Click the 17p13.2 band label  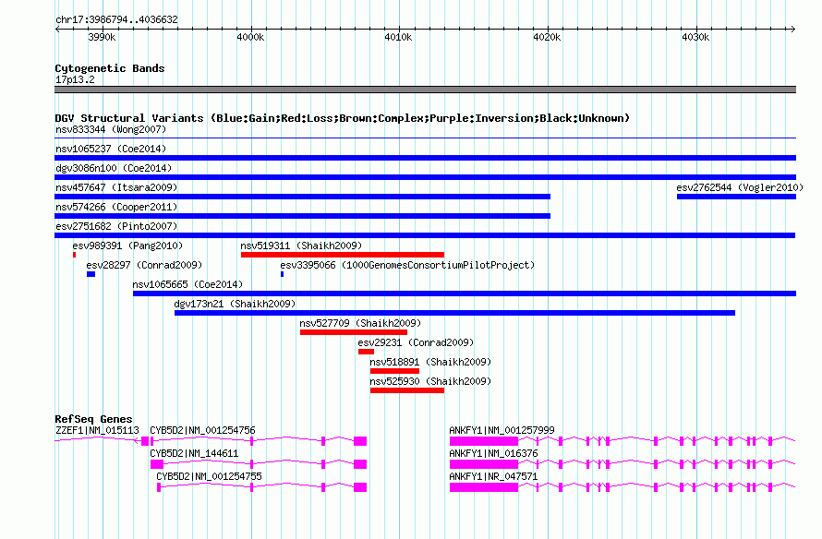(75, 79)
